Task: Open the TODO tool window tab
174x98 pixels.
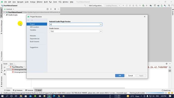Action: point(7,90)
